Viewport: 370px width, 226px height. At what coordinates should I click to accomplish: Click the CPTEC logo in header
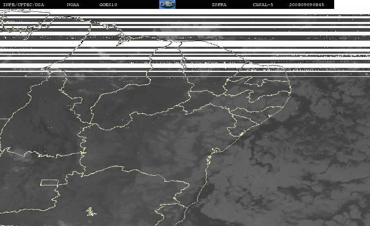pyautogui.click(x=167, y=4)
